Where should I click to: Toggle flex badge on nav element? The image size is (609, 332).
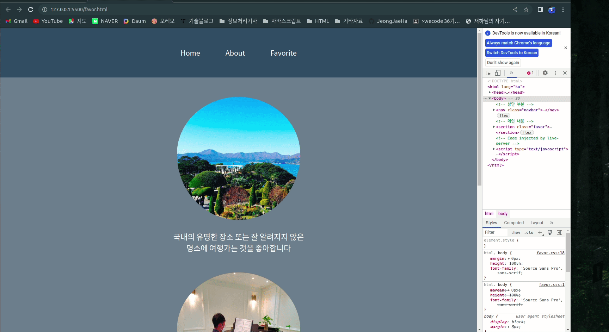coord(504,115)
